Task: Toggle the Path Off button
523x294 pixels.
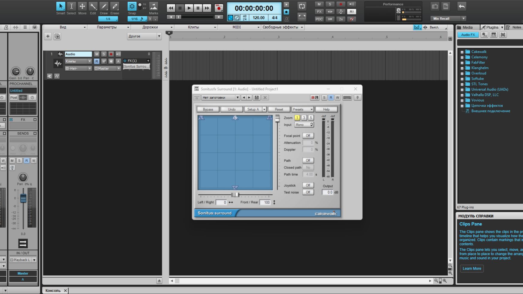Action: point(308,160)
